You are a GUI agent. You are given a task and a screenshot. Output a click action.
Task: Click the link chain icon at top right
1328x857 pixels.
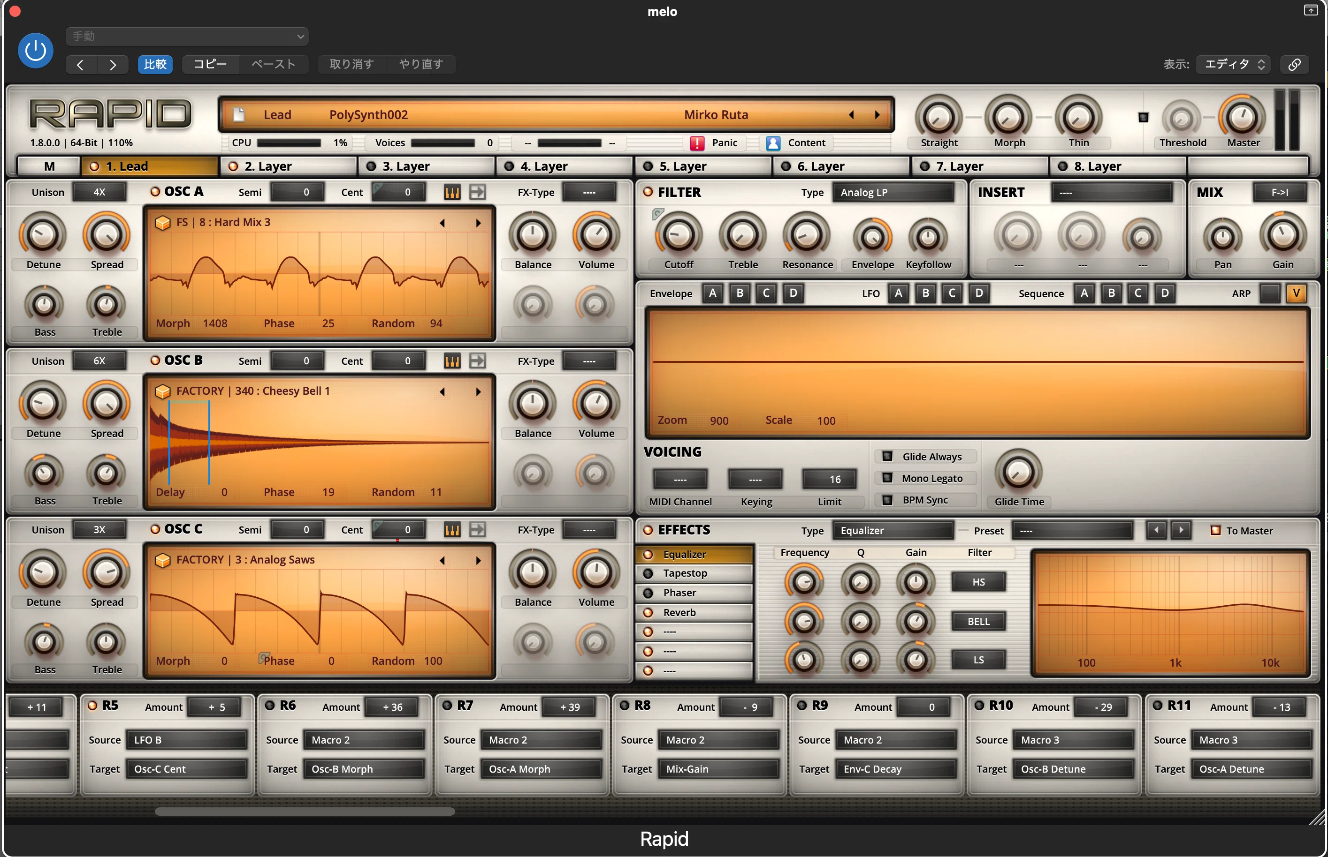(x=1295, y=65)
